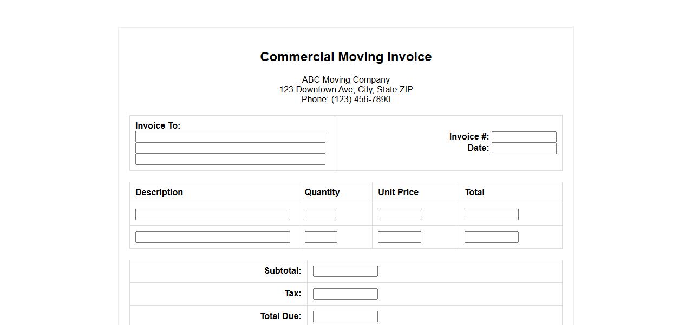Click the company phone number text
The height and width of the screenshot is (325, 692).
pos(345,100)
